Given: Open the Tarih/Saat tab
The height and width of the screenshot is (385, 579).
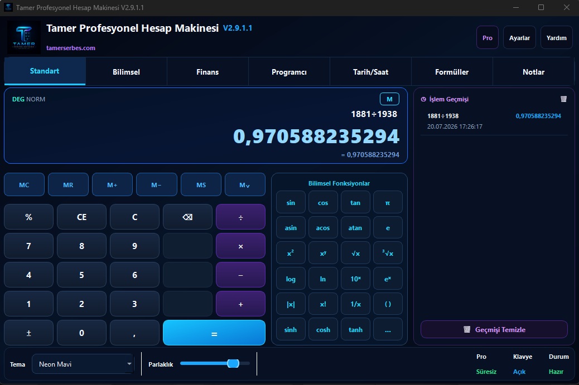Looking at the screenshot, I should tap(371, 72).
